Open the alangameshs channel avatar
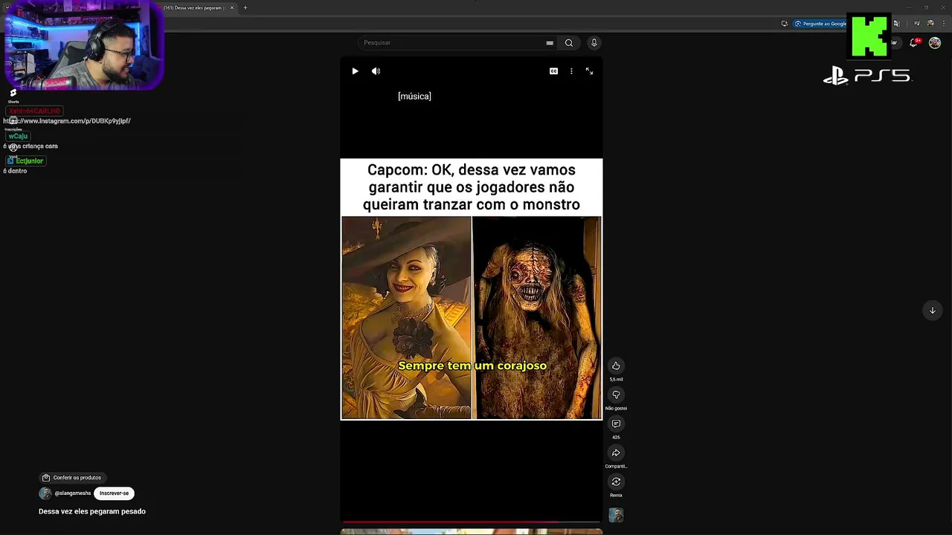Image resolution: width=952 pixels, height=535 pixels. coord(45,493)
